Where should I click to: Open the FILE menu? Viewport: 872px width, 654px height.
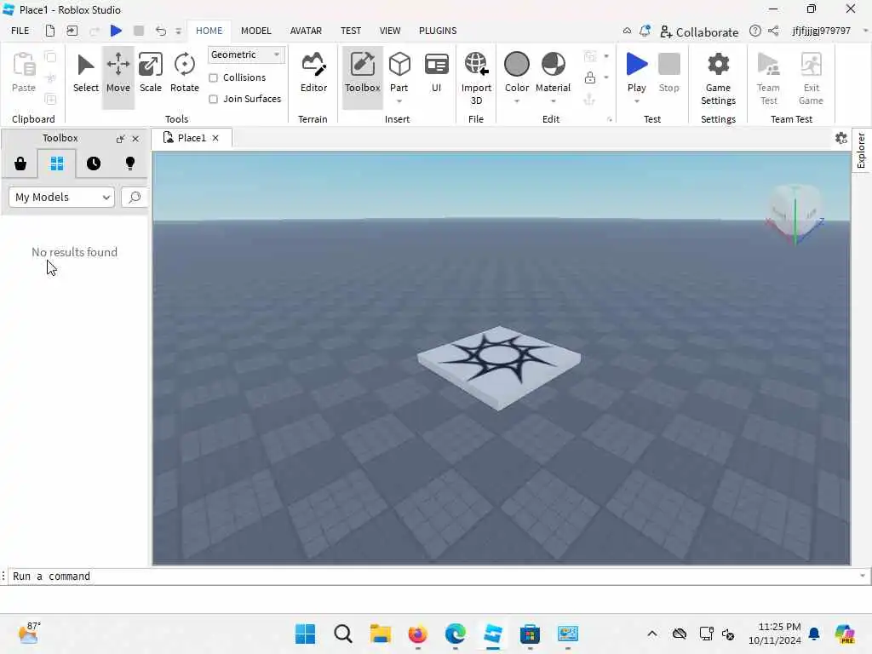pyautogui.click(x=20, y=31)
